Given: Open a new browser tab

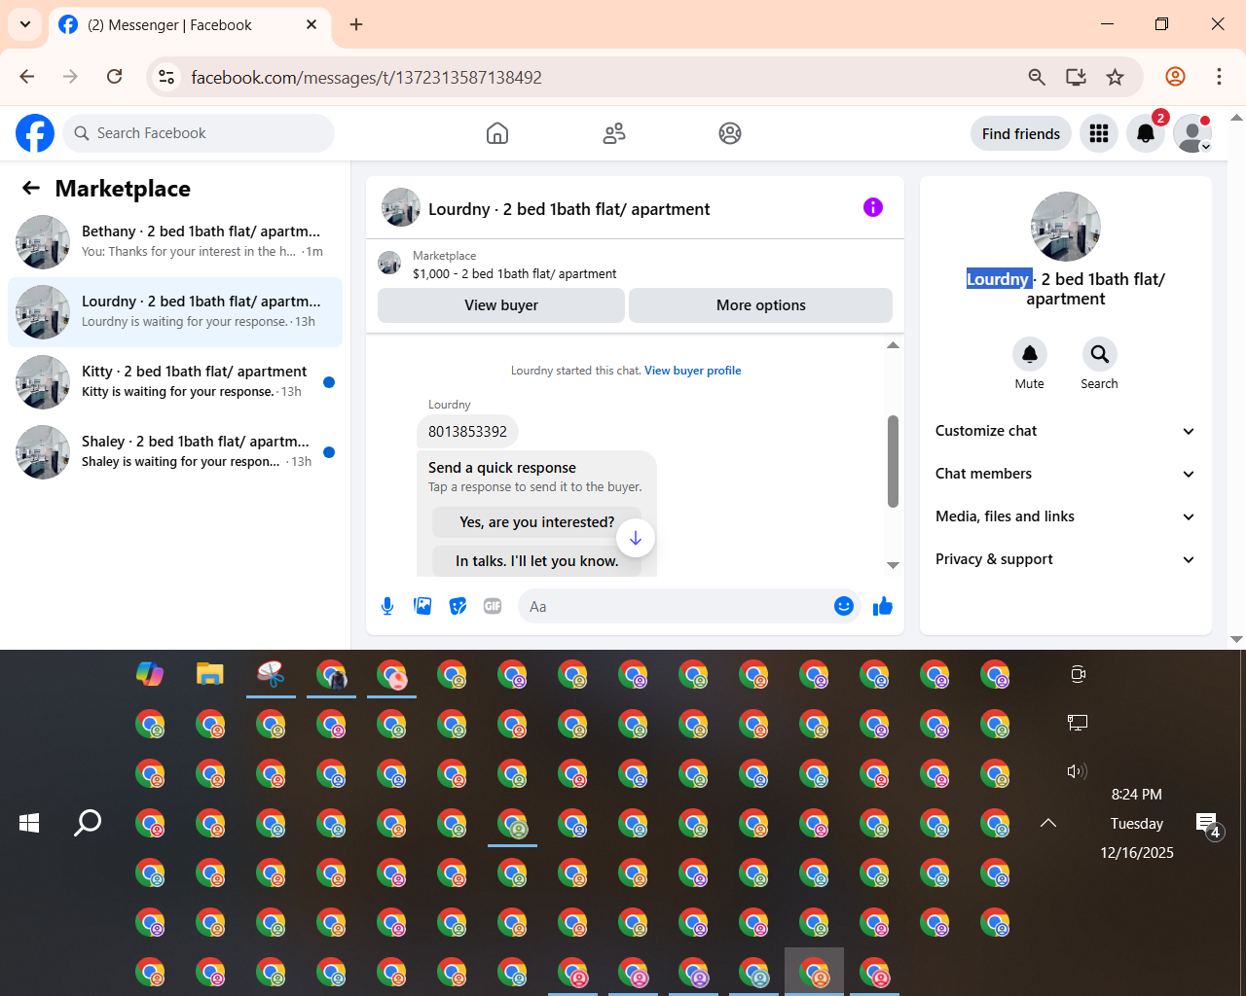Looking at the screenshot, I should [356, 24].
